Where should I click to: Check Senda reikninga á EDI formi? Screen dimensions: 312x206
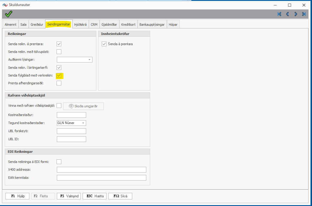(59, 162)
